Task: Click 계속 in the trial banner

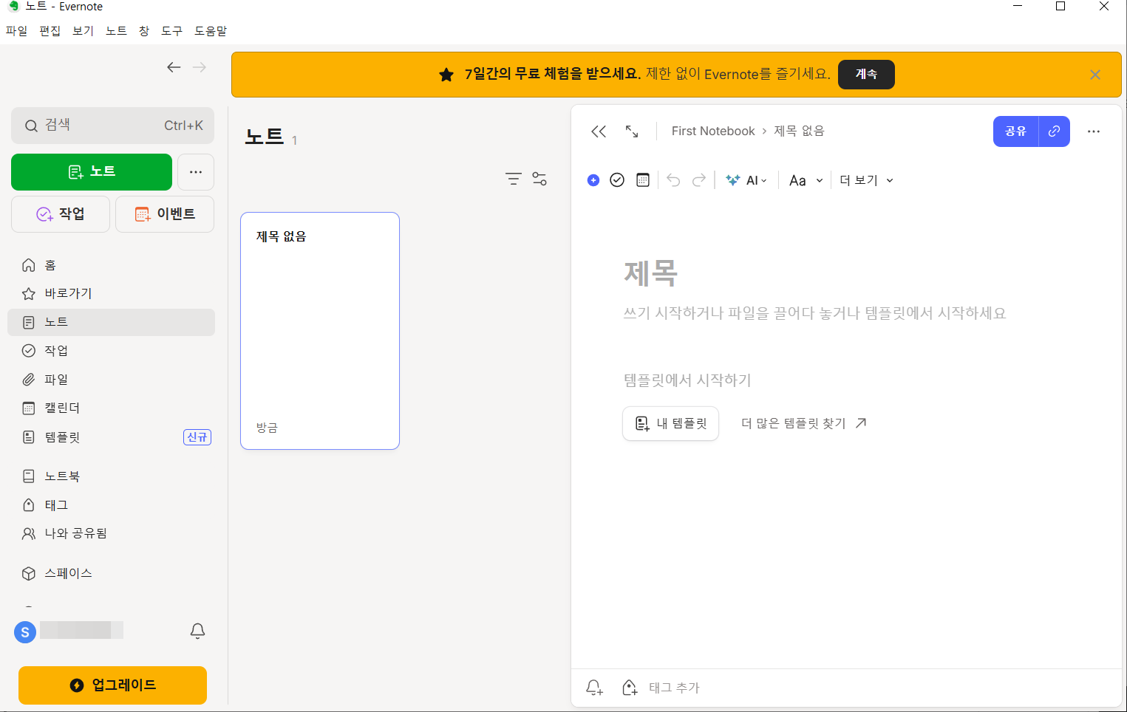Action: 866,75
